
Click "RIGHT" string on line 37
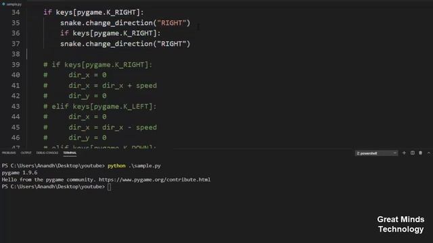172,44
